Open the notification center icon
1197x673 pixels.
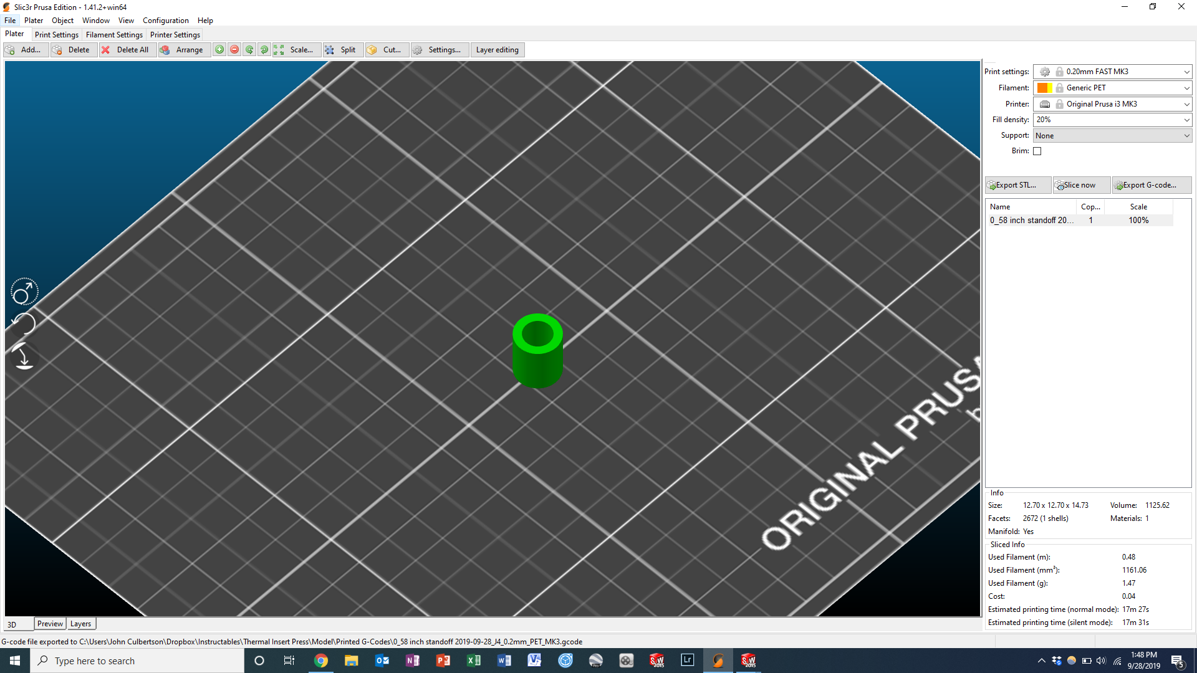click(1178, 661)
